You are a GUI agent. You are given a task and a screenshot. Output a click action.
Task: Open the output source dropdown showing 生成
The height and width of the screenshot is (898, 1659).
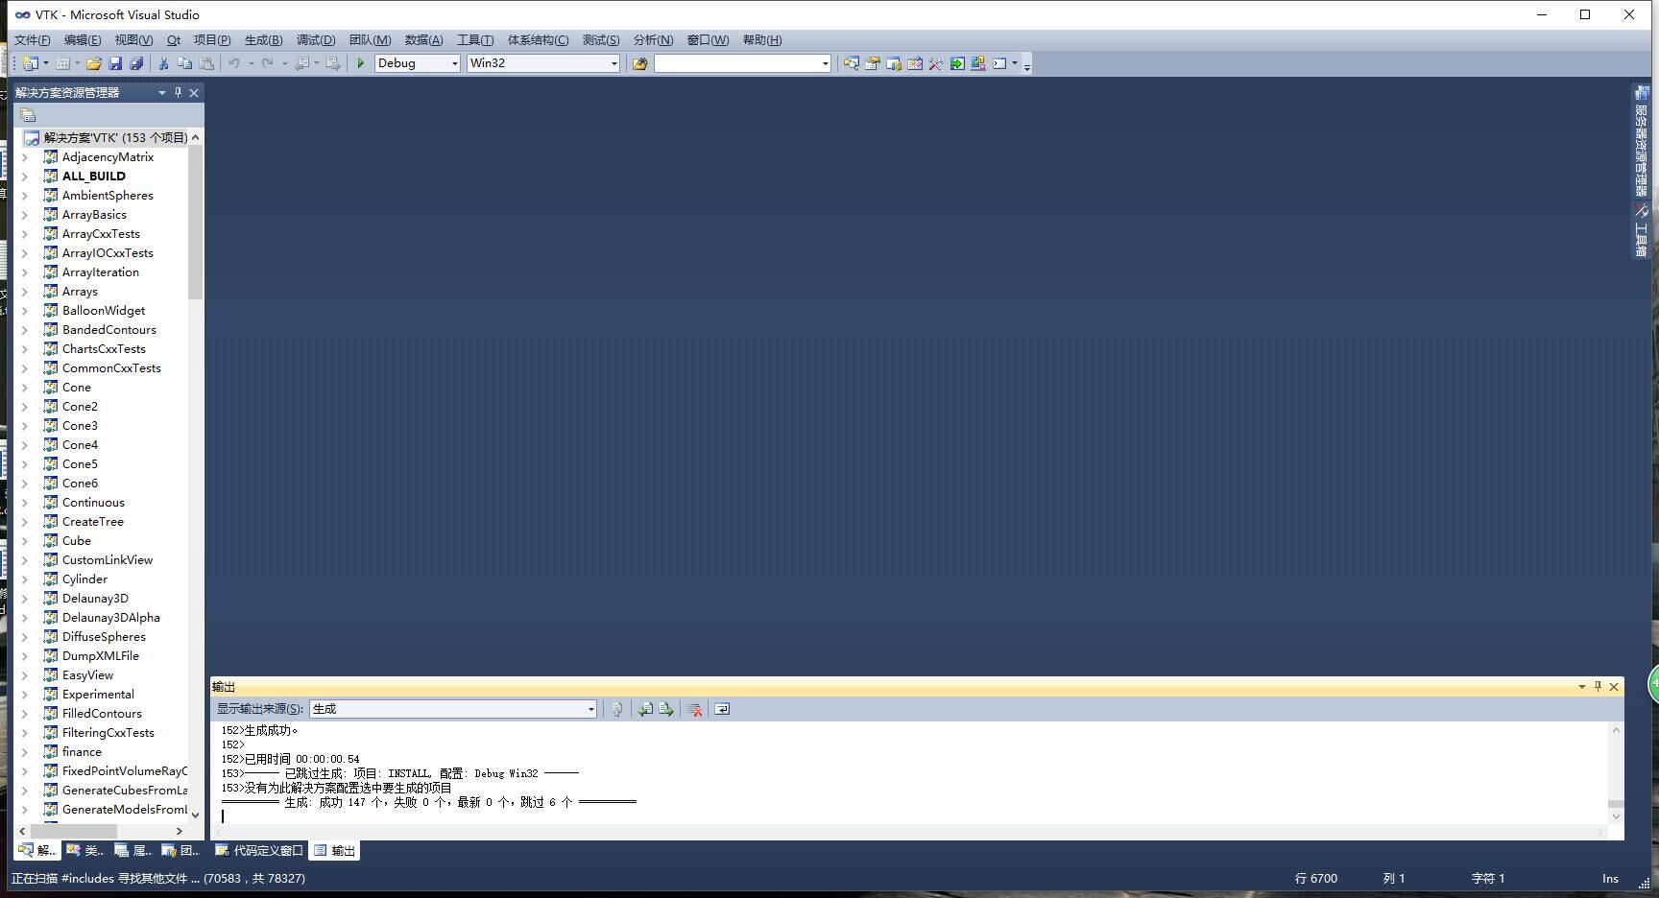pos(590,709)
